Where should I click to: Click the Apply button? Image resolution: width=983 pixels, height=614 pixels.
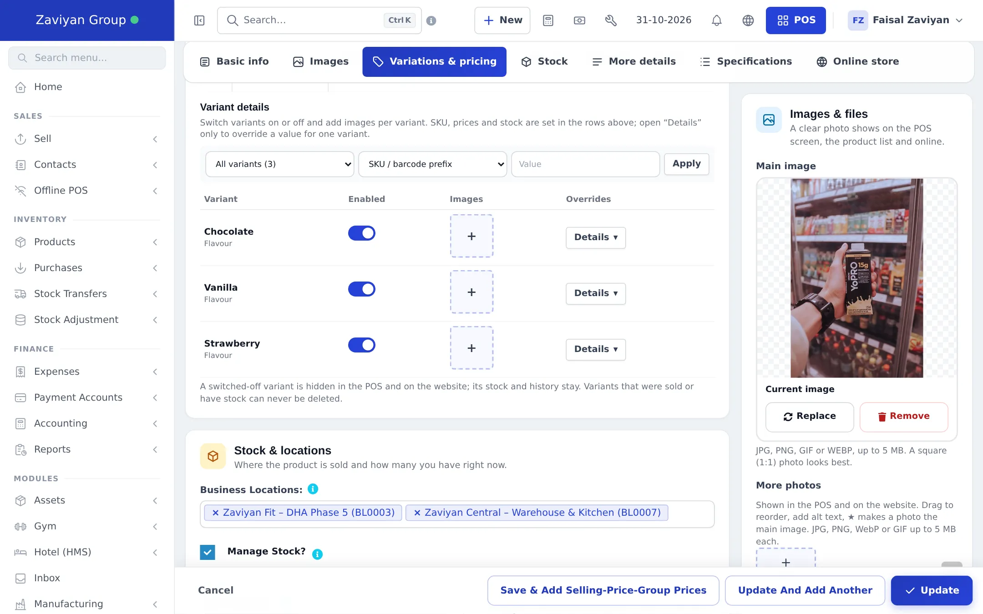click(x=687, y=164)
